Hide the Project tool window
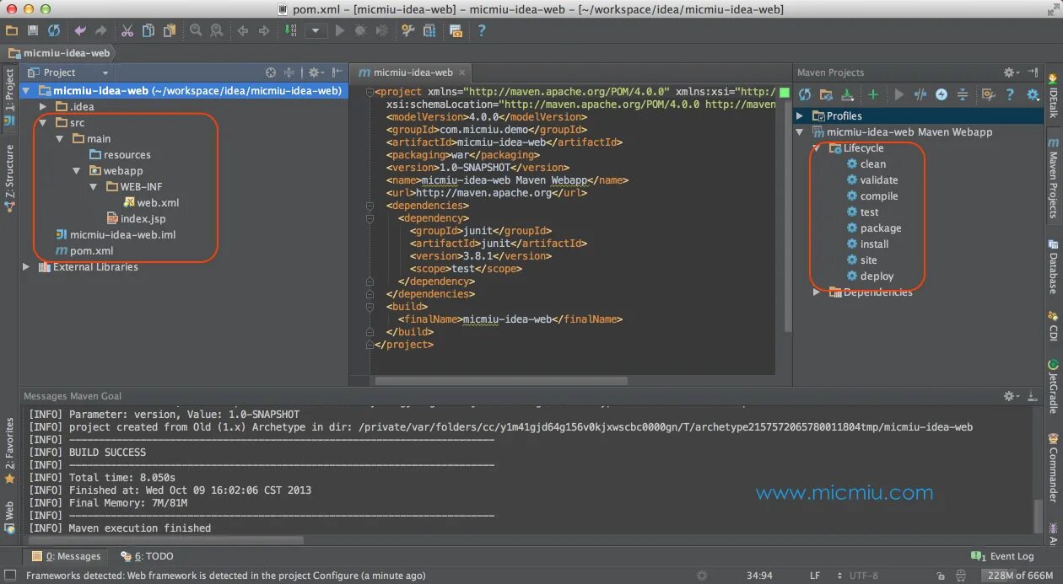1063x584 pixels. 337,72
